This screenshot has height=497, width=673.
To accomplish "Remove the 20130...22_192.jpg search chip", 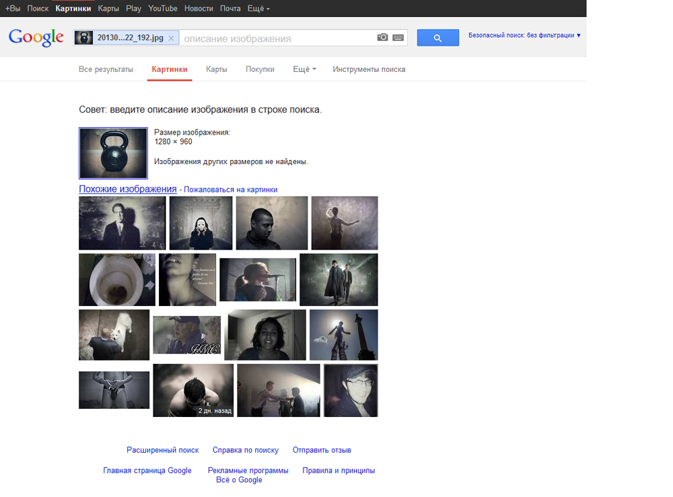I will click(x=171, y=38).
